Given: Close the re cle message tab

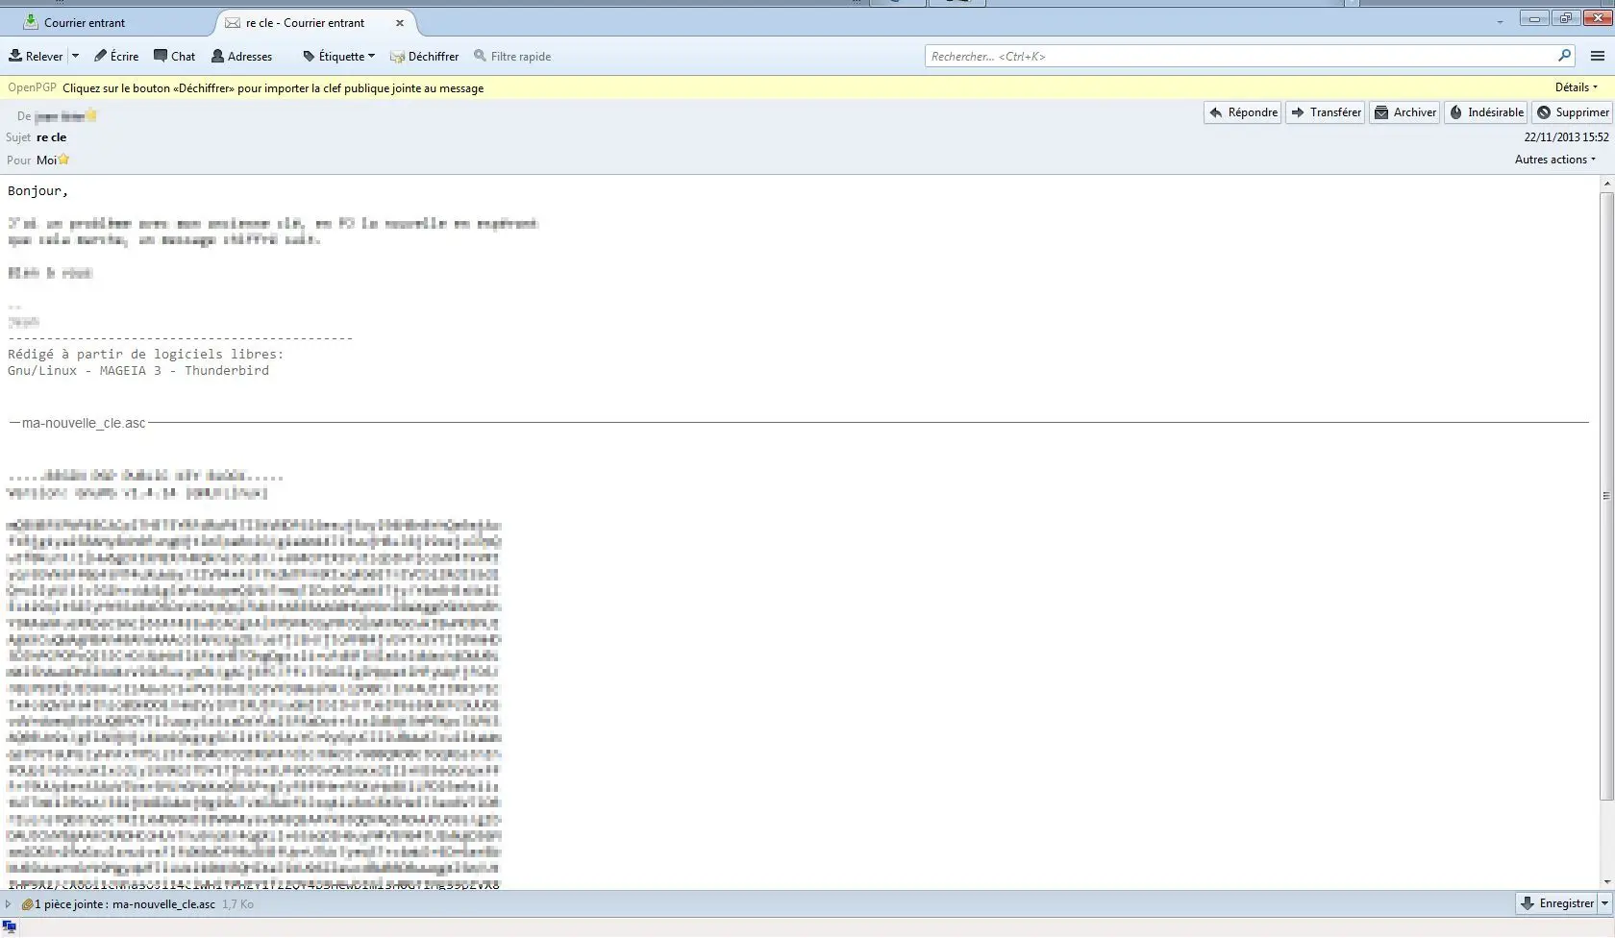Looking at the screenshot, I should 400,23.
